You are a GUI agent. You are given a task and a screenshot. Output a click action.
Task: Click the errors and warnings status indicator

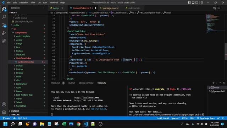click(22, 118)
